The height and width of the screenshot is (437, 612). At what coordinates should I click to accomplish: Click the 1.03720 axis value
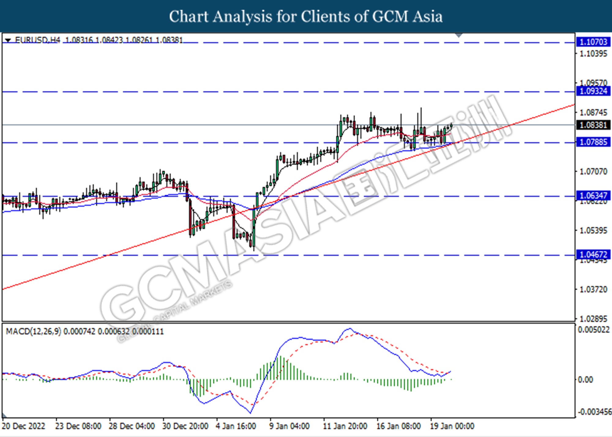pyautogui.click(x=593, y=289)
